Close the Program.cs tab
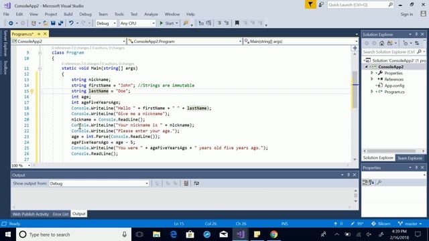The height and width of the screenshot is (241, 429). 45,34
